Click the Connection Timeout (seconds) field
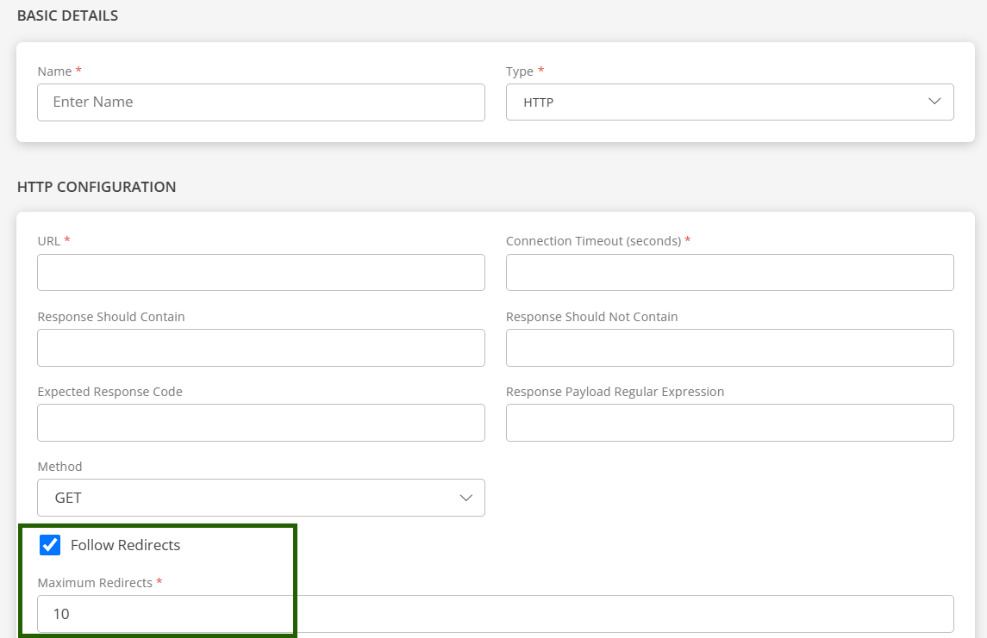The height and width of the screenshot is (638, 987). coord(729,272)
